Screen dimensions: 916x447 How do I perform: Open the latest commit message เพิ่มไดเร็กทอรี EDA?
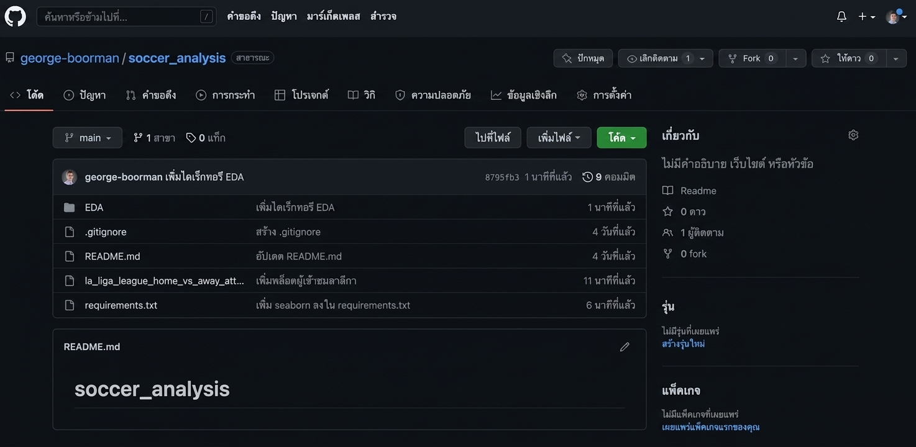click(x=204, y=177)
